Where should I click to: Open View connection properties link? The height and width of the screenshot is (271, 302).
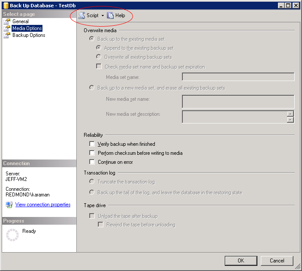pos(43,205)
